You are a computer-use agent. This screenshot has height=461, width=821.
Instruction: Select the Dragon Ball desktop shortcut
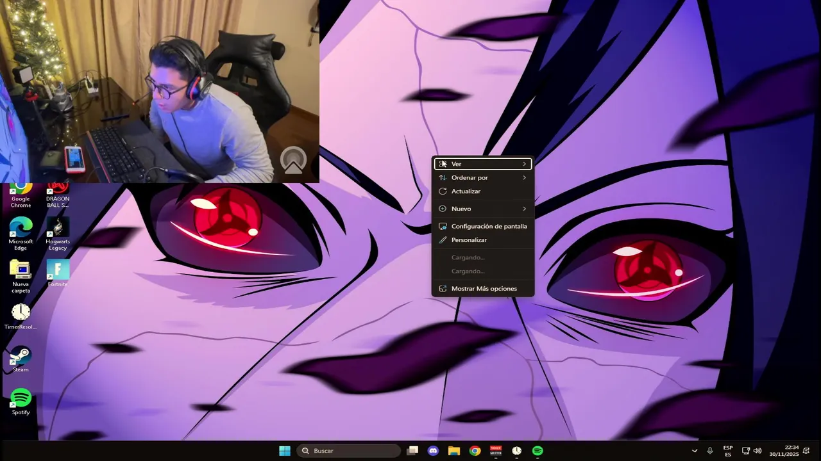pos(58,196)
